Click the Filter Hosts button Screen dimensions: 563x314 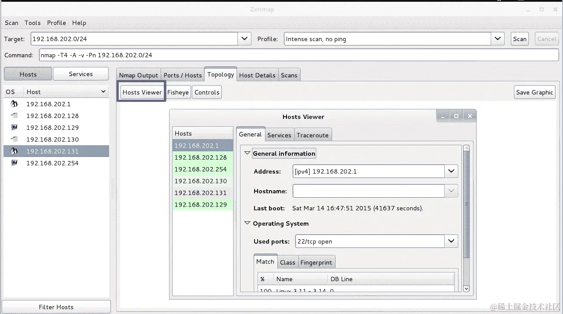pyautogui.click(x=56, y=307)
